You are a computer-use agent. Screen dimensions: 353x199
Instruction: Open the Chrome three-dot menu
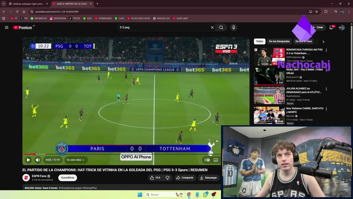point(349,12)
